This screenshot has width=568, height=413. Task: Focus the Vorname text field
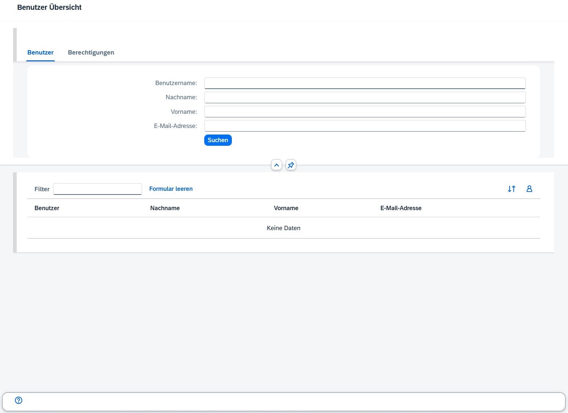(x=364, y=112)
